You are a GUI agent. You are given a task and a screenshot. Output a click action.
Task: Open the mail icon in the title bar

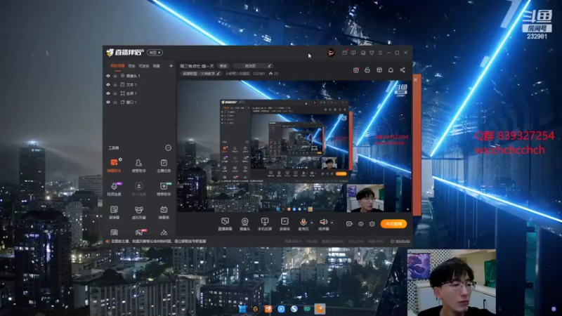click(345, 53)
